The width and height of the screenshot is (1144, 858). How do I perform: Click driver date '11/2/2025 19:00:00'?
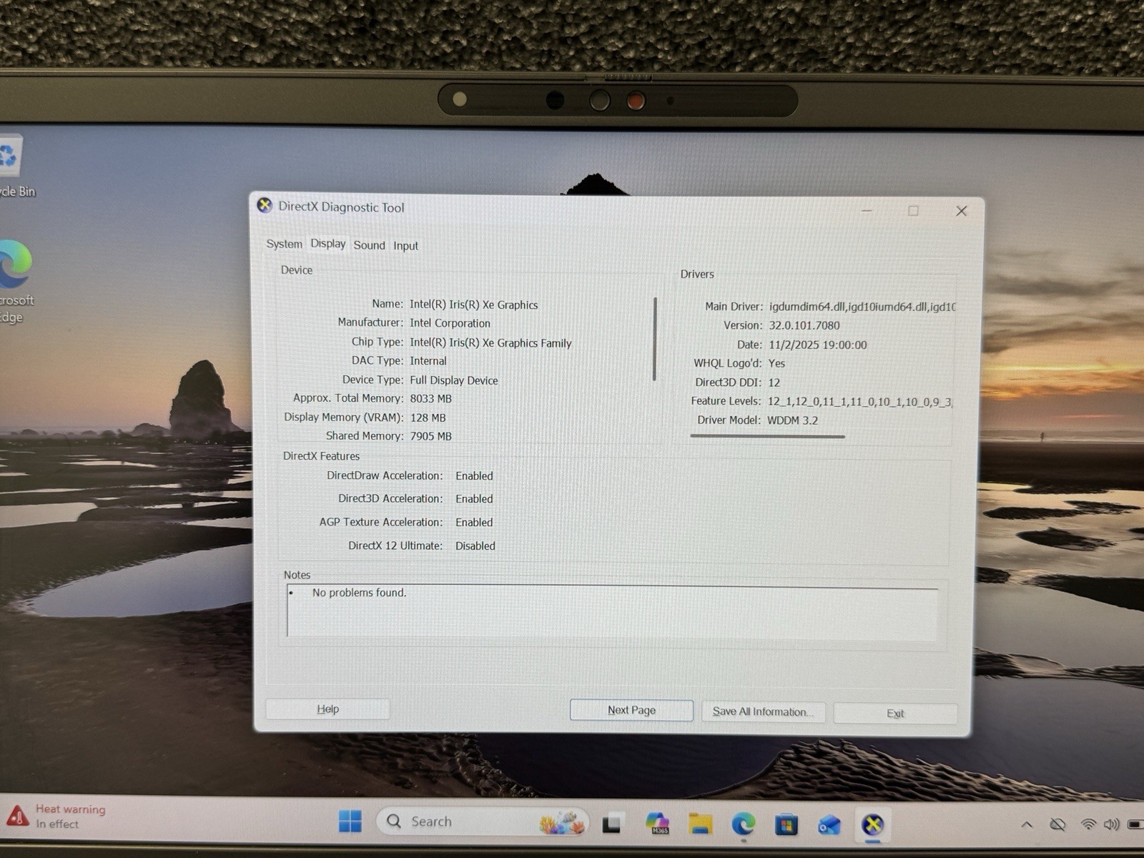point(817,345)
